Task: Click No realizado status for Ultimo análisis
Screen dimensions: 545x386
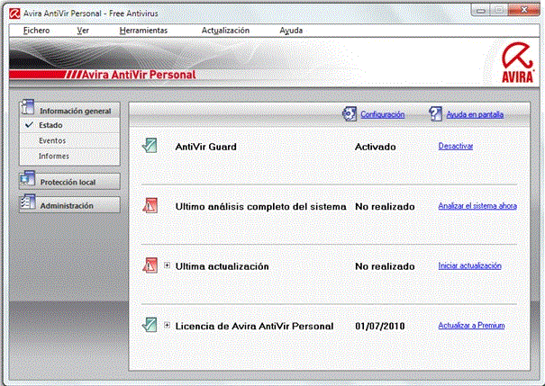Action: [385, 207]
